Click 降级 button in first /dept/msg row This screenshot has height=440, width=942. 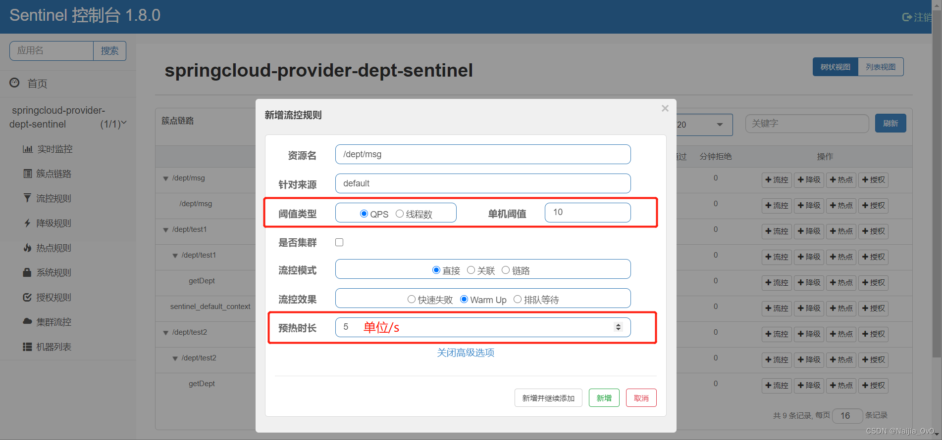click(809, 180)
